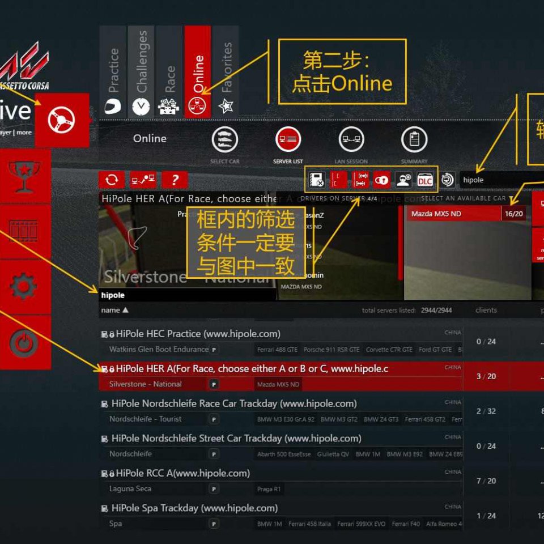The width and height of the screenshot is (544, 544).
Task: Click the P session badge on Watkins Glen row
Action: [214, 350]
